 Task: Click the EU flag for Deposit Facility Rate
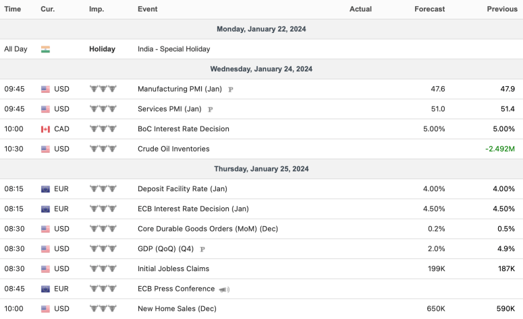point(45,189)
